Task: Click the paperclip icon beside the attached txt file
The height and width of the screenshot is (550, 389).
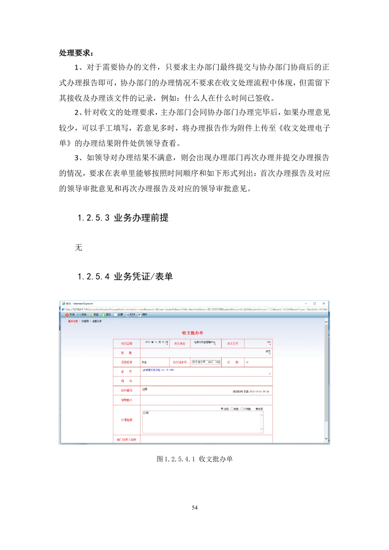Action: click(x=144, y=370)
